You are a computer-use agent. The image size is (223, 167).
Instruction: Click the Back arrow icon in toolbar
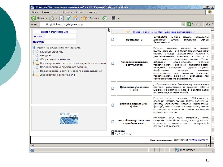click(34, 18)
